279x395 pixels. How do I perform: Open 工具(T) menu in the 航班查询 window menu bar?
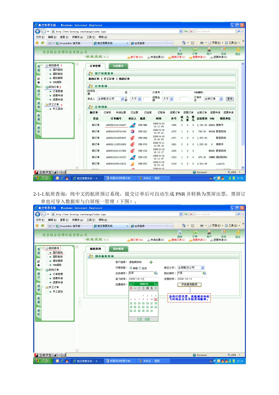pos(91,220)
